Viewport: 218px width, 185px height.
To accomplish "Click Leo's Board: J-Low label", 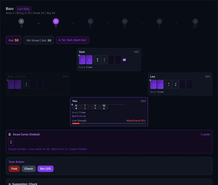I will 157,92.
